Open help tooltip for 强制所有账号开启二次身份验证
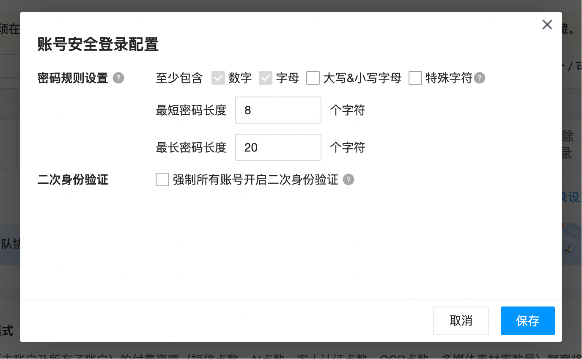This screenshot has height=359, width=582. pyautogui.click(x=348, y=179)
